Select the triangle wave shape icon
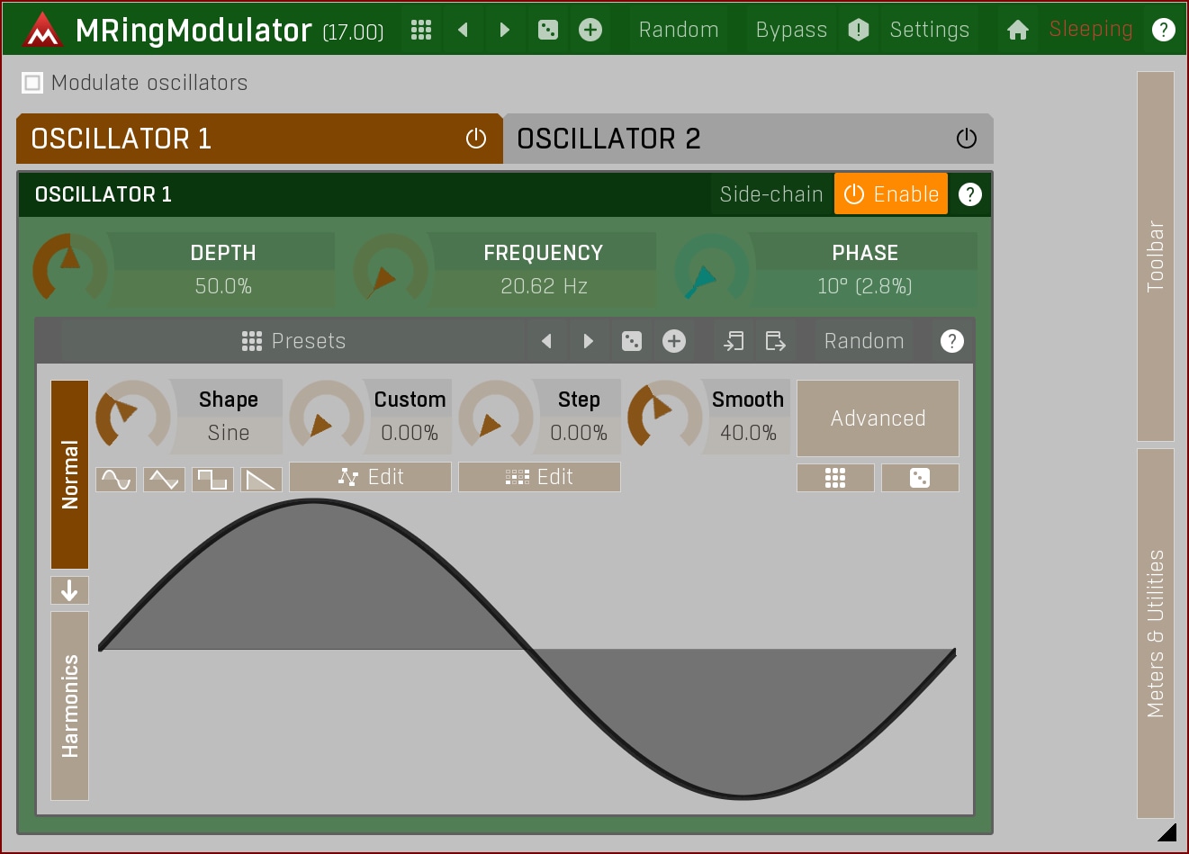The height and width of the screenshot is (854, 1189). (x=164, y=480)
